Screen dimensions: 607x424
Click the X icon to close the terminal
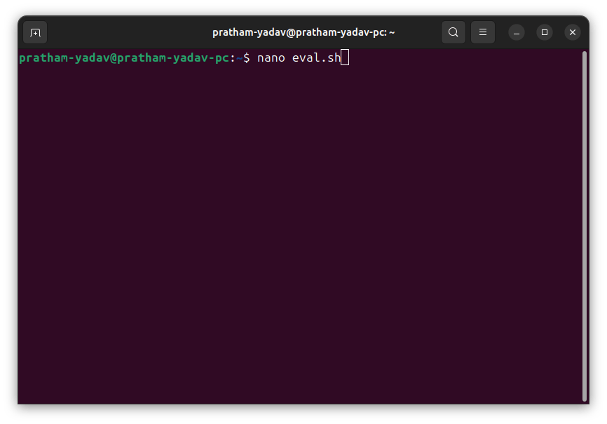573,32
